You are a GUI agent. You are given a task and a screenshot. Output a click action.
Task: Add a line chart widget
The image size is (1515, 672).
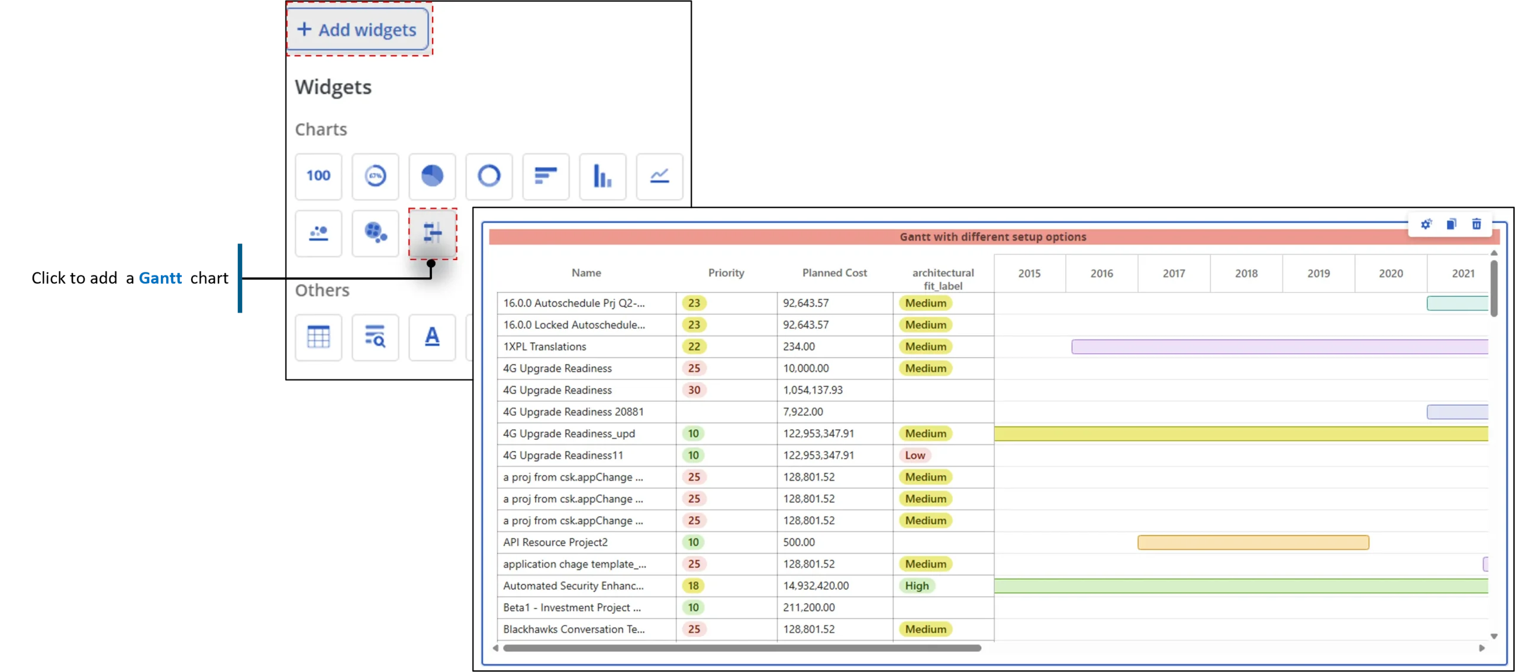(659, 176)
